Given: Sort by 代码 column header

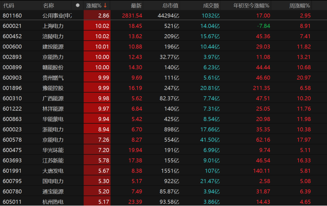Looking at the screenshot, I should click(x=9, y=6).
